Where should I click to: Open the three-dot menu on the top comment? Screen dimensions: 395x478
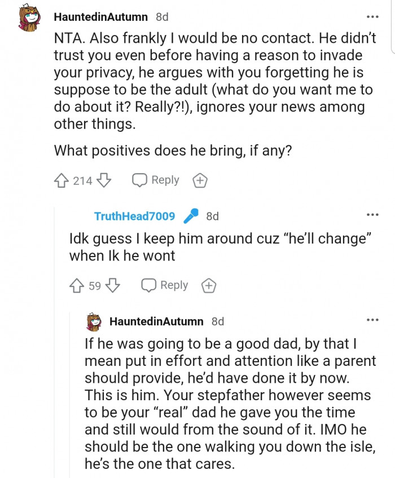point(372,17)
